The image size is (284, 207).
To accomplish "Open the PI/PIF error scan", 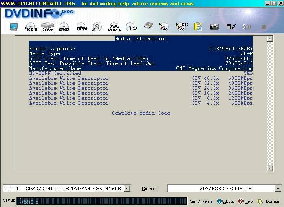I will pos(114,27).
